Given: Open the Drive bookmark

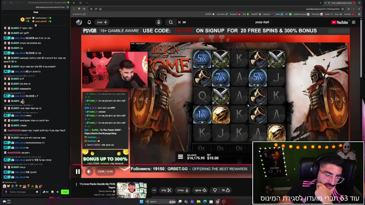Looking at the screenshot, I should point(338,14).
